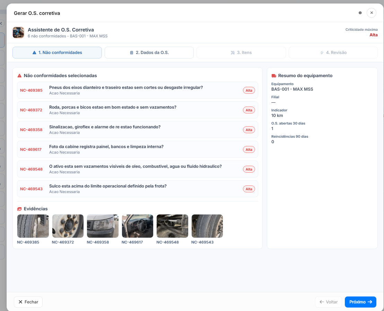Click the Fechar button
384x311 pixels.
[x=28, y=302]
